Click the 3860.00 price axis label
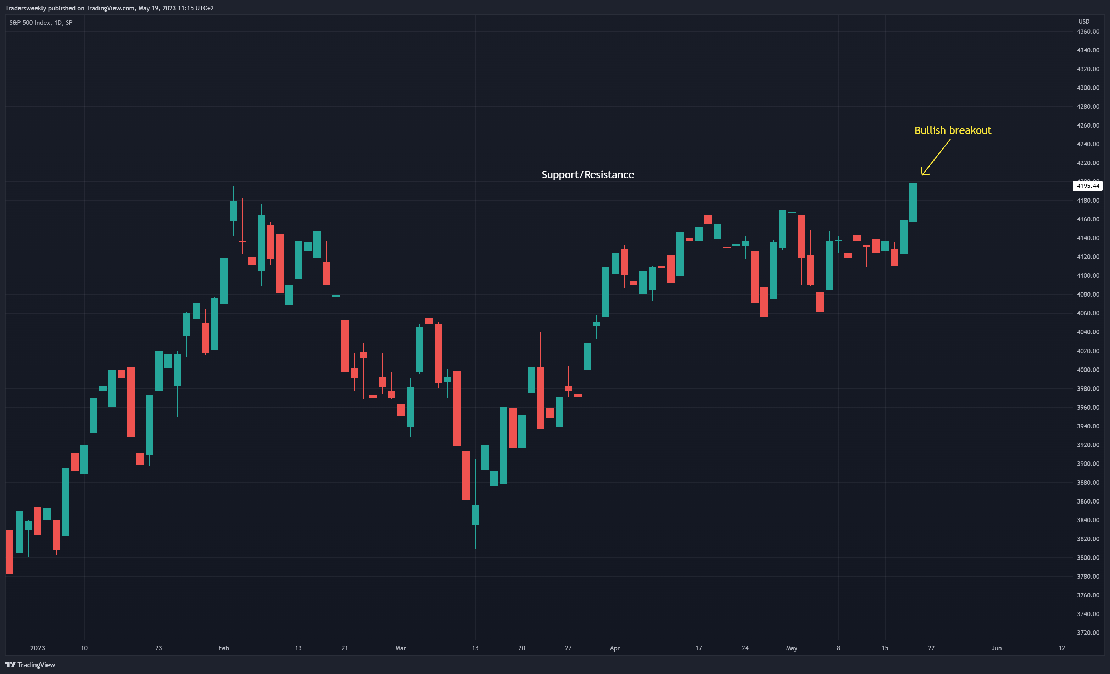 click(1087, 501)
